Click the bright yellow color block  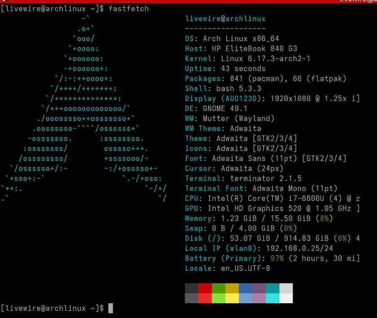coord(232,298)
